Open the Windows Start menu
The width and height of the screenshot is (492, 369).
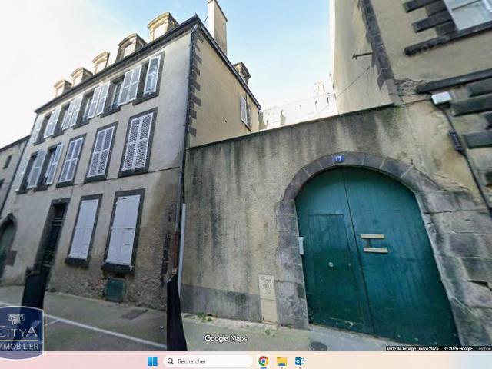pos(152,361)
